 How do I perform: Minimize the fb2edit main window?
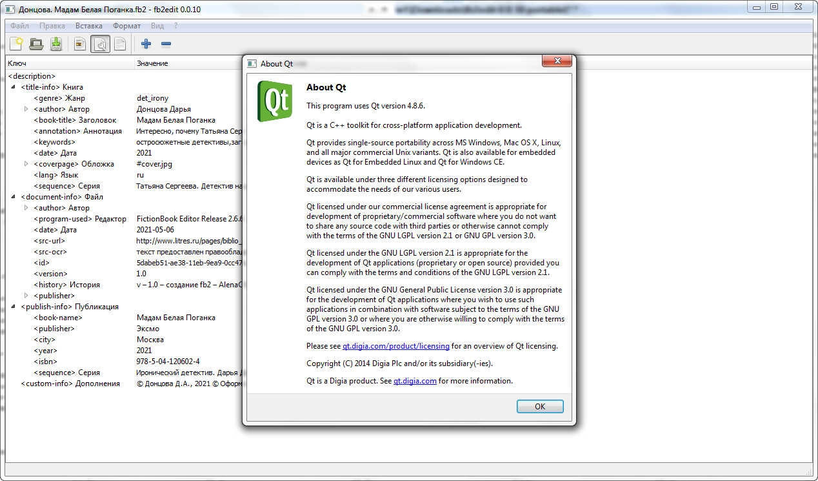[x=756, y=6]
